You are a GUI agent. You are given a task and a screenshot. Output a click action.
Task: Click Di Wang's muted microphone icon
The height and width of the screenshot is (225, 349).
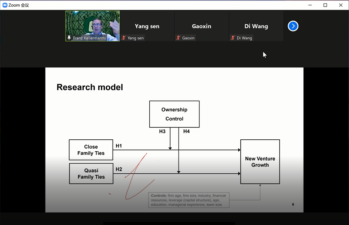click(x=233, y=38)
